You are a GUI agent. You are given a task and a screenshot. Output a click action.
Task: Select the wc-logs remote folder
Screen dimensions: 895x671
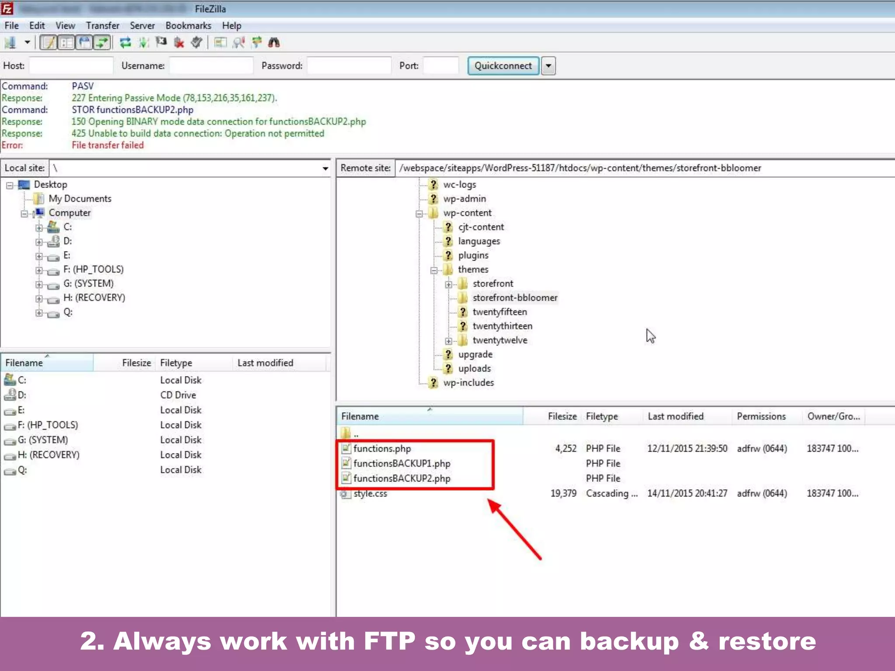coord(460,185)
